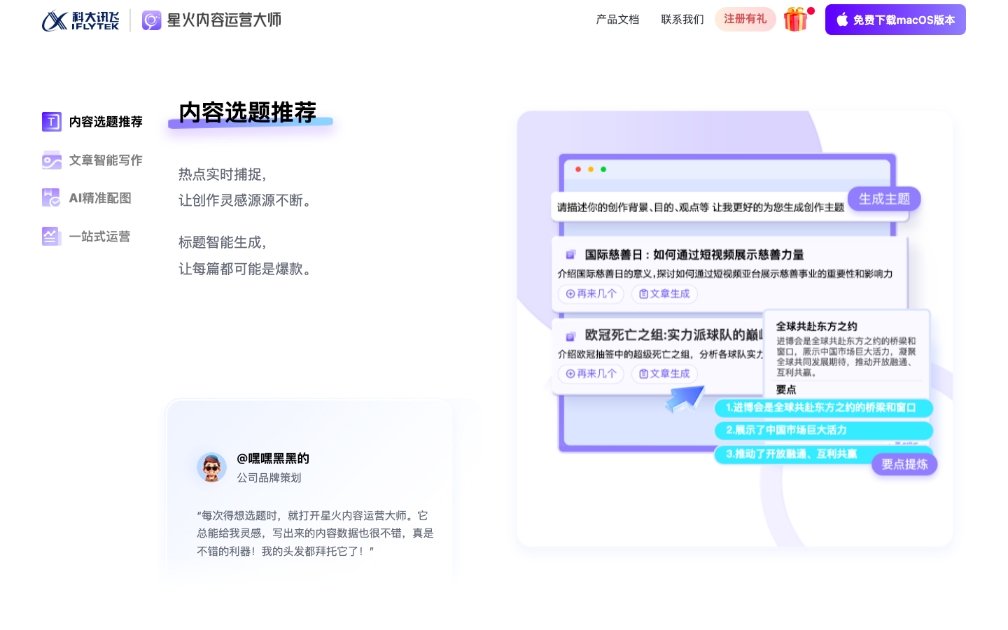
Task: Open the gift box icon
Action: [x=796, y=20]
